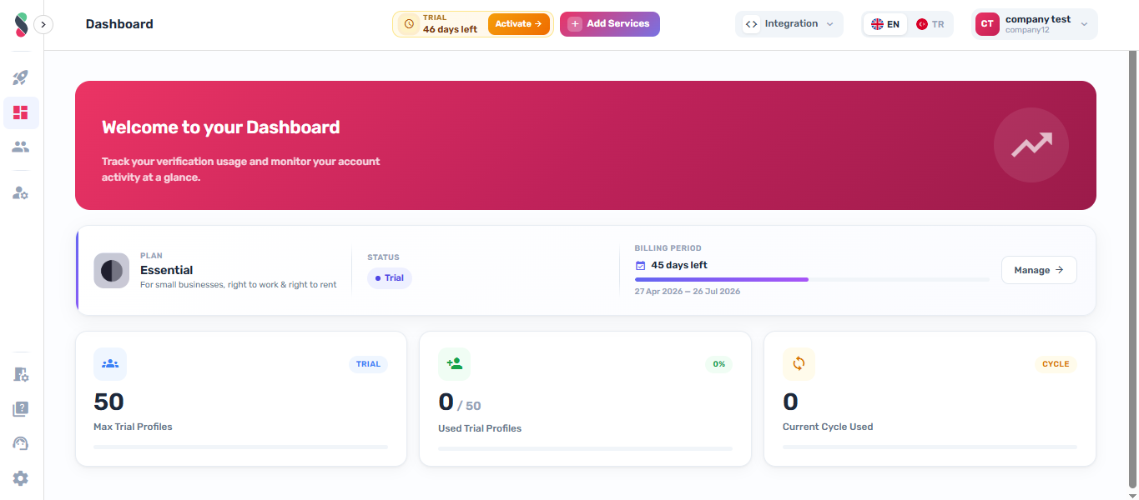This screenshot has height=500, width=1139.
Task: Click the trending-up arrow banner icon
Action: [x=1031, y=145]
